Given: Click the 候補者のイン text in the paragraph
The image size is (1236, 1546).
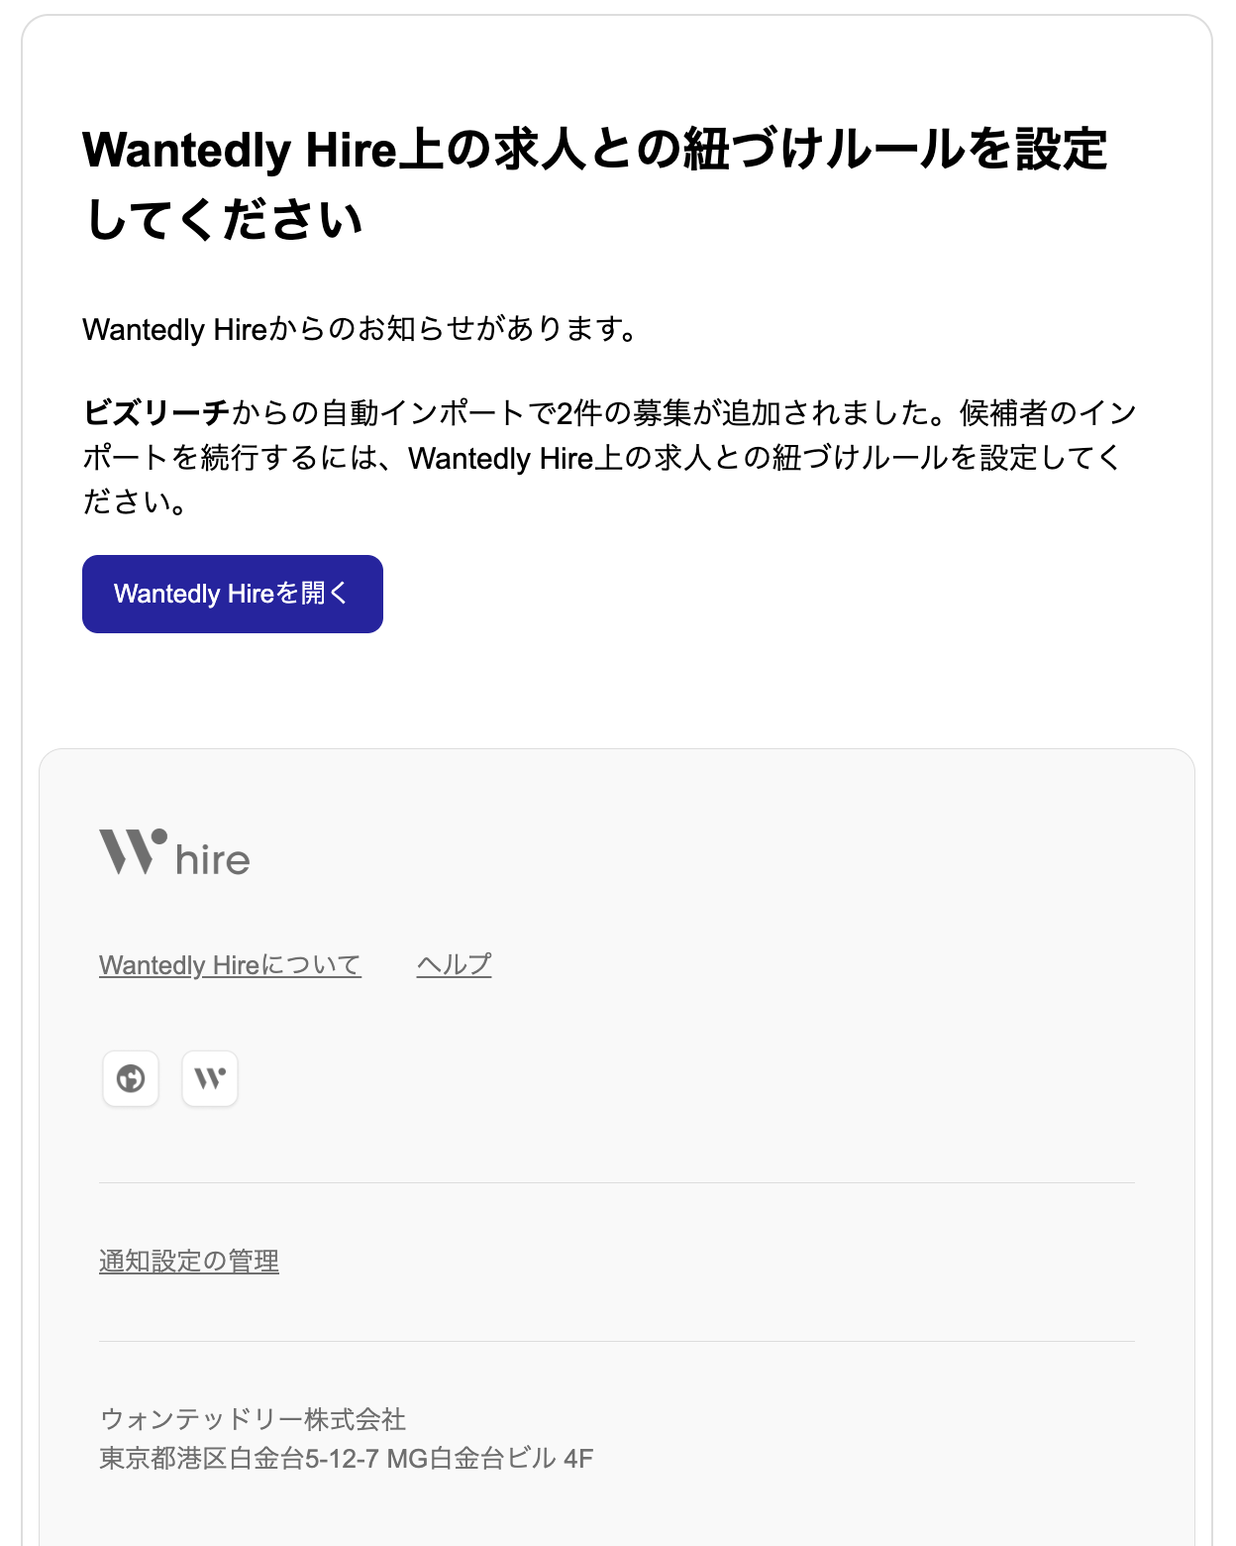Looking at the screenshot, I should click(x=1048, y=412).
